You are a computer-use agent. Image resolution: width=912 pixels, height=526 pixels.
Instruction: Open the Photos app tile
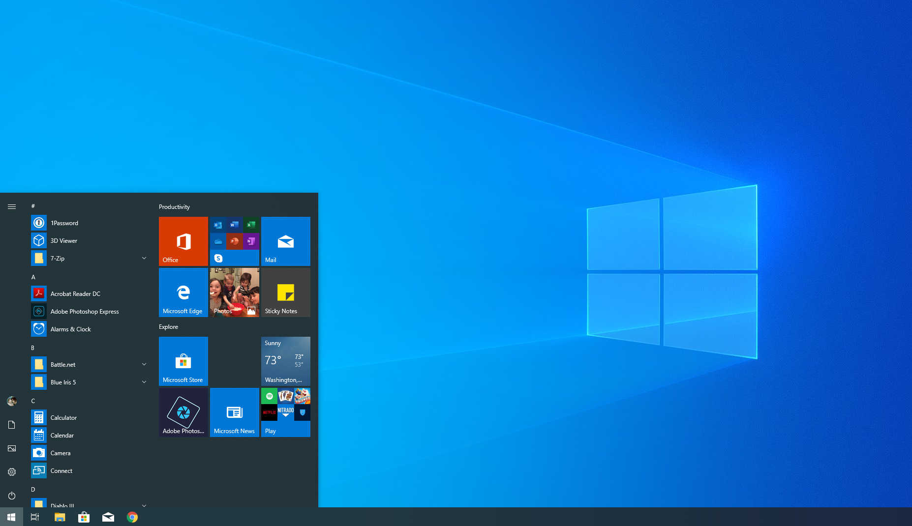[x=234, y=292]
